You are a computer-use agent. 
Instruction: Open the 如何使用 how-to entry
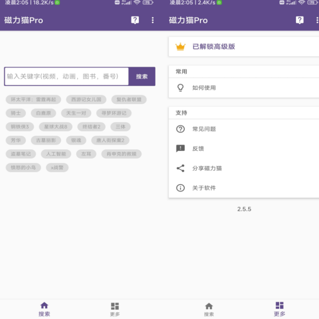pyautogui.click(x=244, y=88)
